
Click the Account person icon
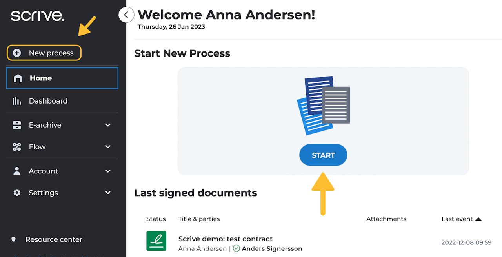[x=17, y=171]
